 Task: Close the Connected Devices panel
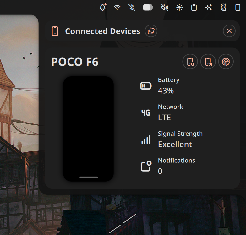click(229, 31)
